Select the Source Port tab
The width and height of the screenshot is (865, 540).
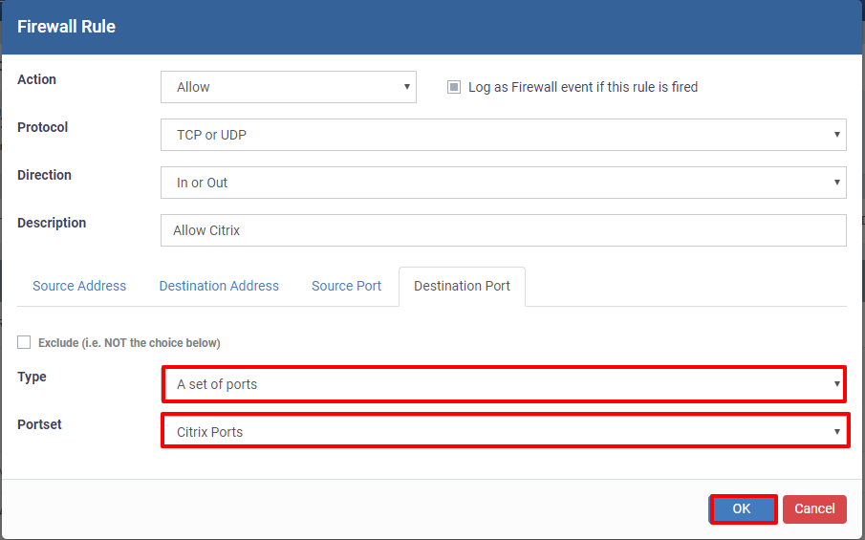coord(346,286)
